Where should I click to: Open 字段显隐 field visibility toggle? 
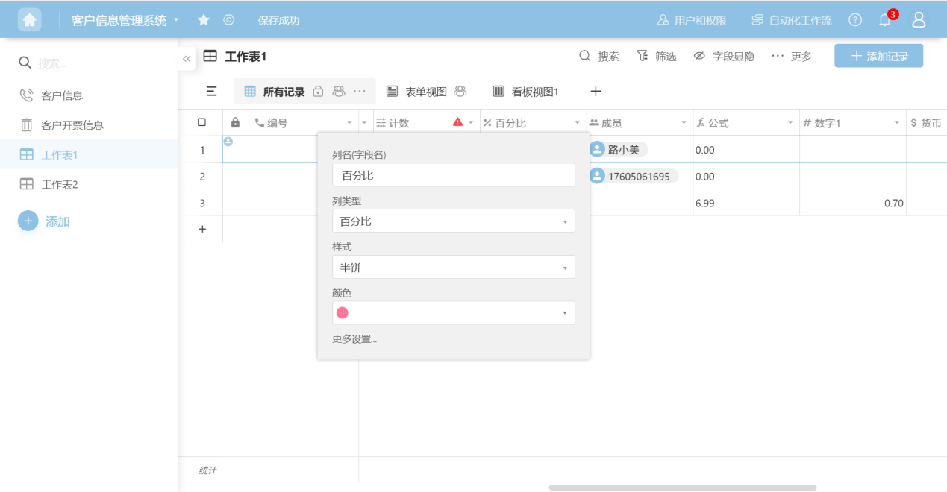(723, 56)
